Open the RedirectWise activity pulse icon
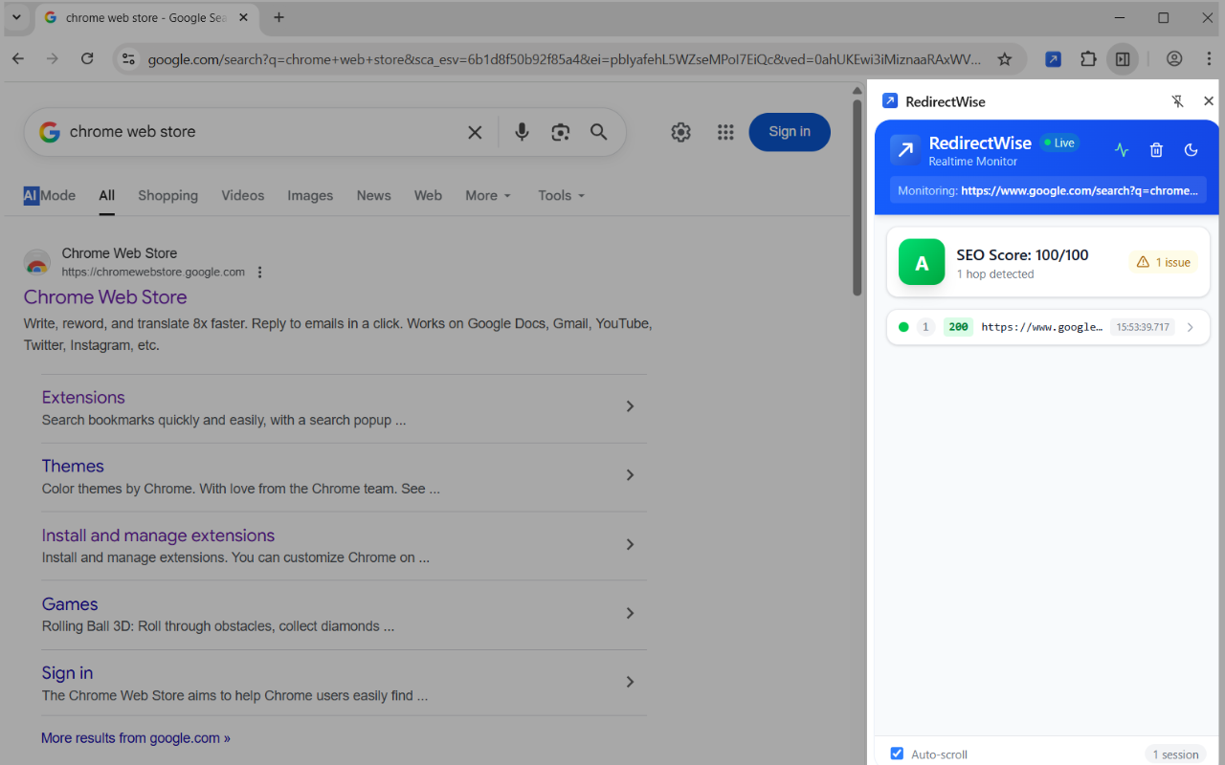 (1122, 150)
